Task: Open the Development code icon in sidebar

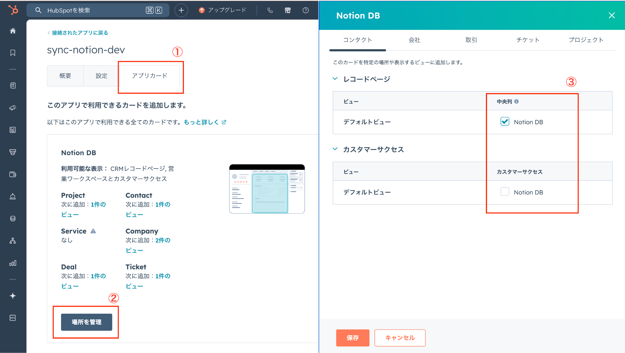Action: coord(13,318)
